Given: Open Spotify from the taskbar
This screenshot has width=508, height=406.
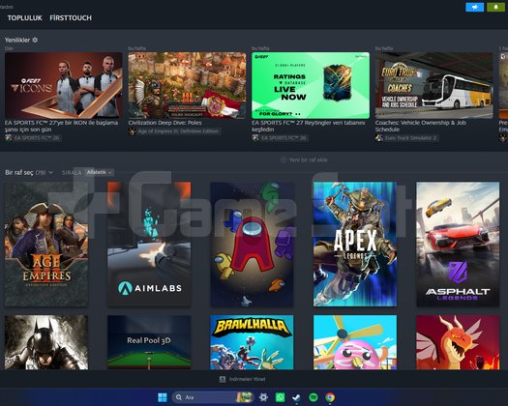Looking at the screenshot, I should click(314, 397).
